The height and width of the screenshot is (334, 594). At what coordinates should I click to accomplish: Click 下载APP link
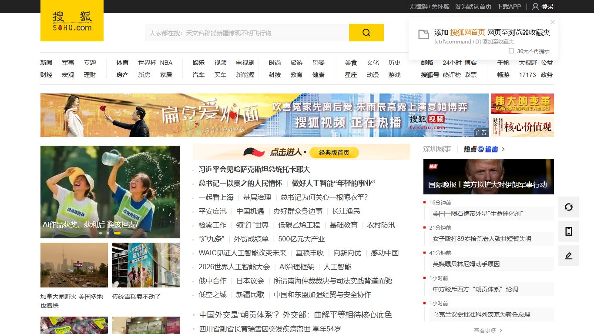[x=509, y=7]
